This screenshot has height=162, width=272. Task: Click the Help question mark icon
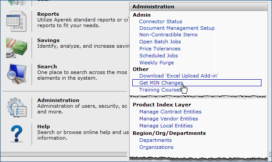tap(17, 134)
